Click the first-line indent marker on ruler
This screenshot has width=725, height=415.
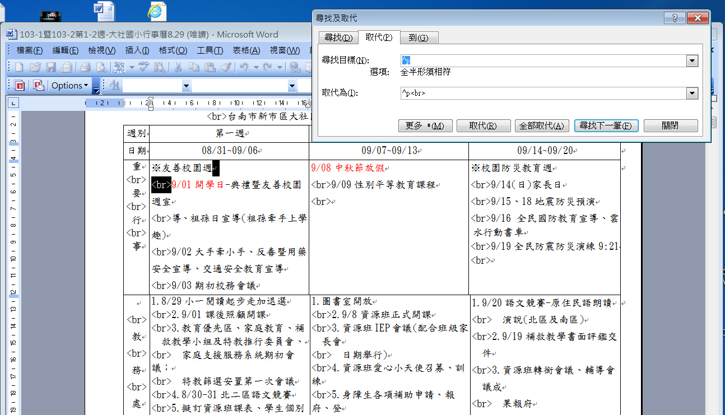coord(150,100)
